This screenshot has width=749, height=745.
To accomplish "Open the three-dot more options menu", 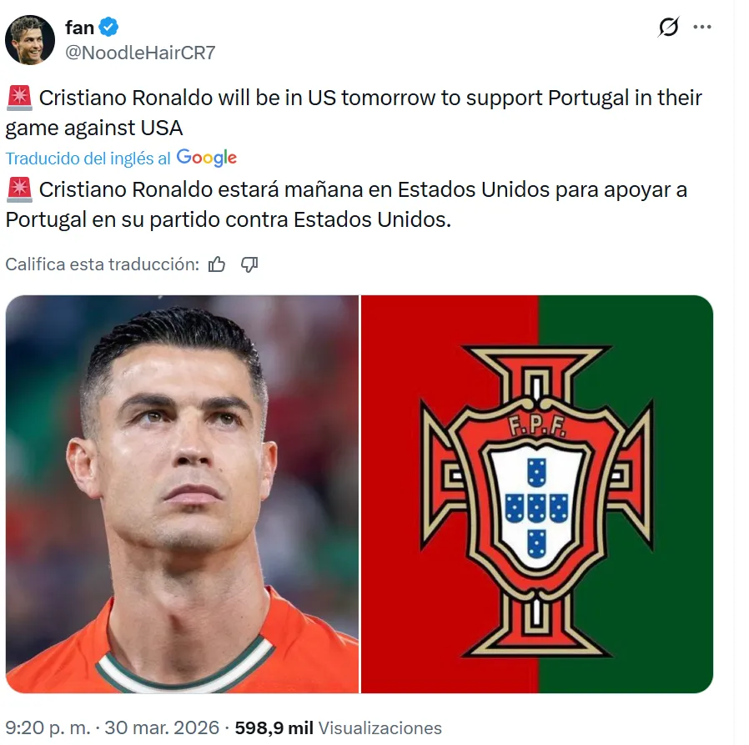I will 701,27.
